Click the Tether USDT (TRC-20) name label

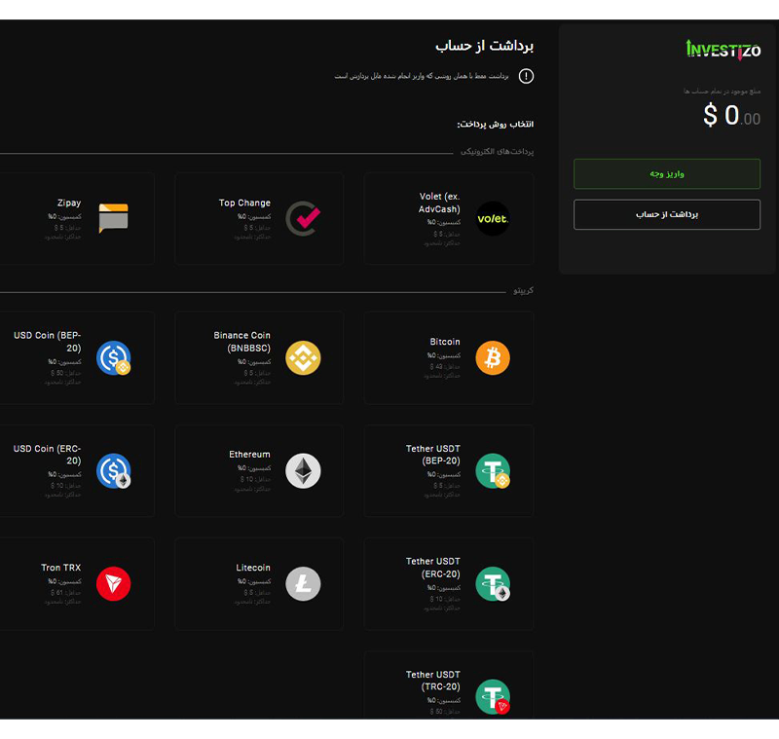click(x=432, y=681)
